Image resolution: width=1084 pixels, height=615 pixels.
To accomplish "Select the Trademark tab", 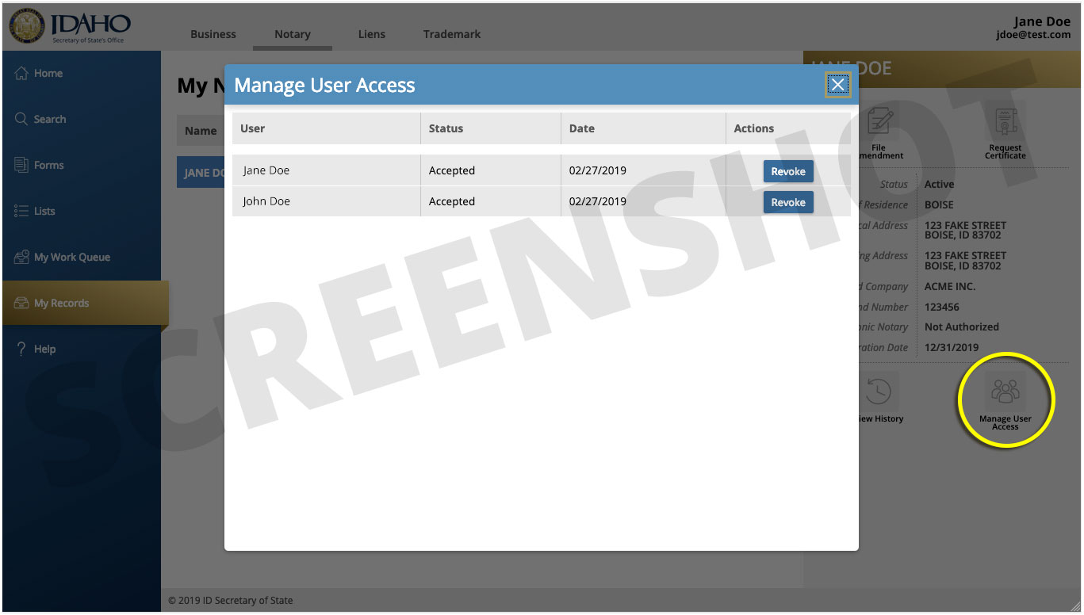I will coord(451,34).
